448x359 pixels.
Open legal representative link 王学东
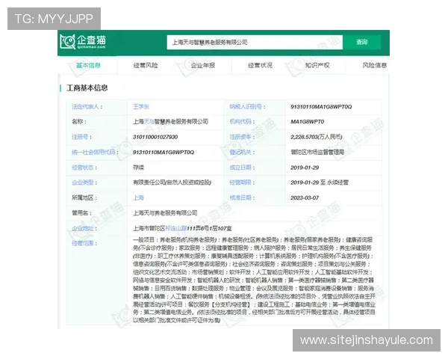[141, 107]
